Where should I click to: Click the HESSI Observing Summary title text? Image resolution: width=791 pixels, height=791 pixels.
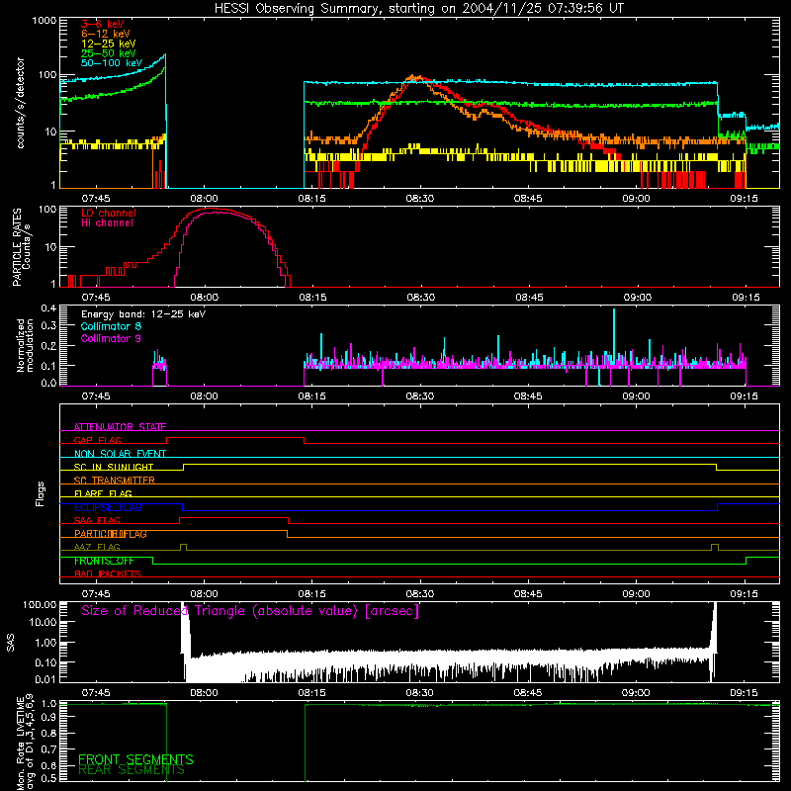(418, 8)
